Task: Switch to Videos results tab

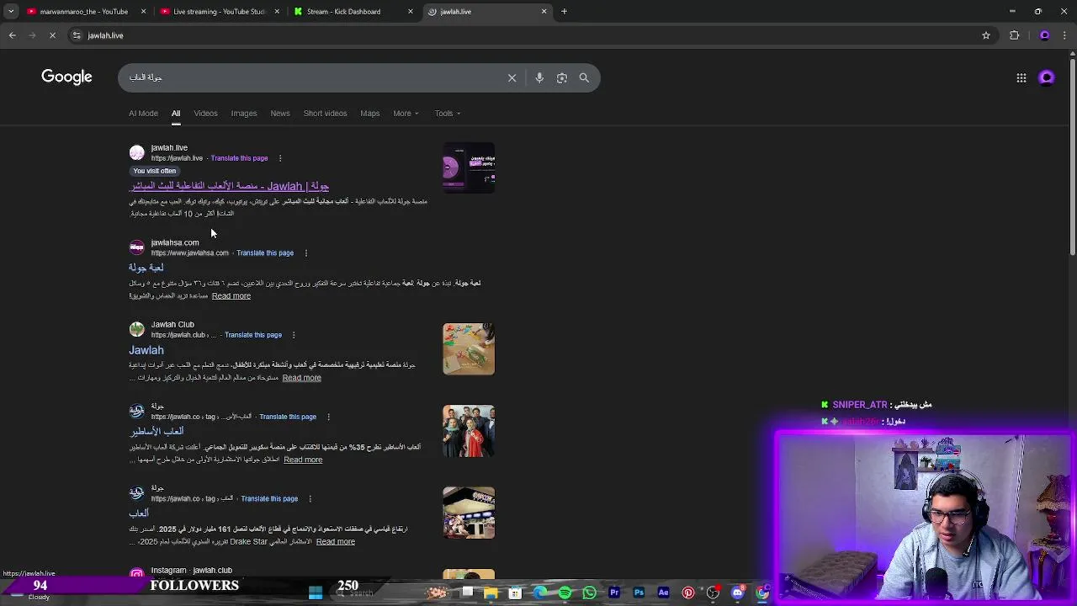Action: [205, 113]
